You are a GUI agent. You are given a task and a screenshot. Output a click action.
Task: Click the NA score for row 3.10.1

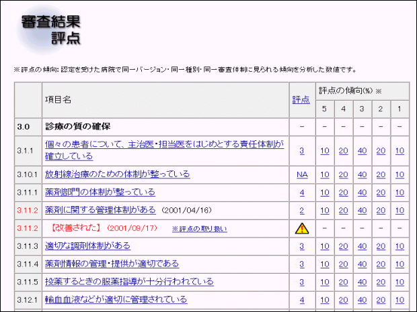click(x=302, y=174)
